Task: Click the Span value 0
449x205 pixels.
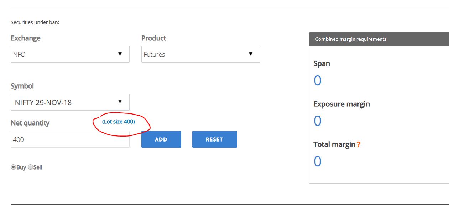Action: pos(317,81)
